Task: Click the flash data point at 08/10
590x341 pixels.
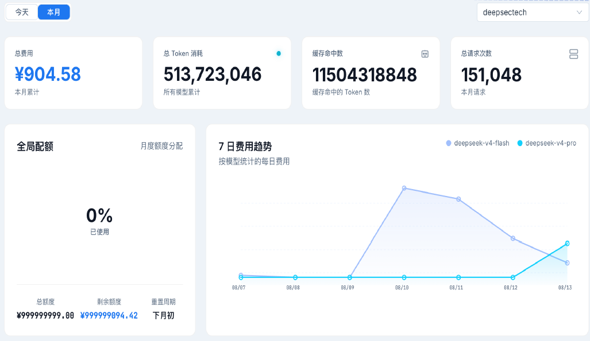Action: (404, 188)
